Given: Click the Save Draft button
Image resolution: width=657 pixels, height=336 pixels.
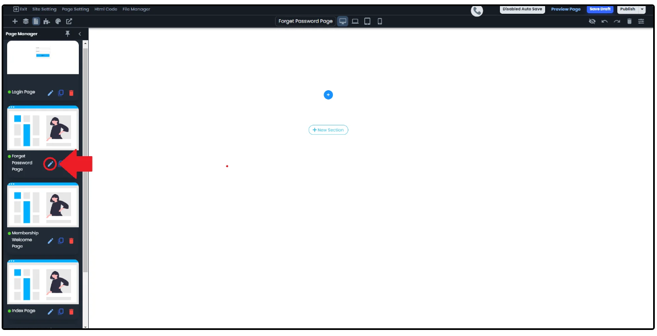Looking at the screenshot, I should (x=600, y=9).
